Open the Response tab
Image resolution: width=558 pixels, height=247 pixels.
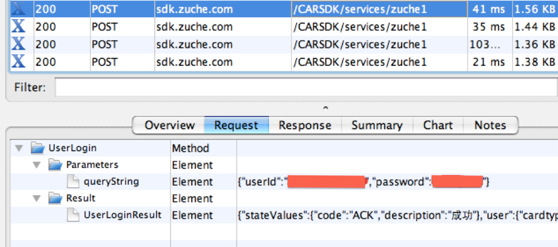pos(305,125)
